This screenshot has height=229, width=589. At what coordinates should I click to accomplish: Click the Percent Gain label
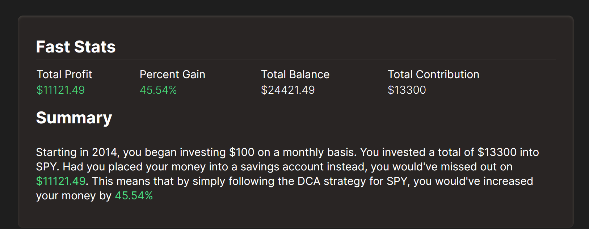pos(172,75)
